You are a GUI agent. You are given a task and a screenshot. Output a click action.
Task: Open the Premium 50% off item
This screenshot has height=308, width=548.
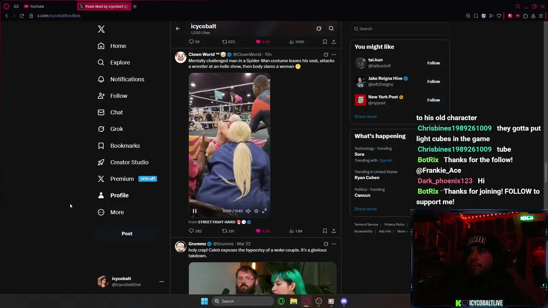point(127,179)
